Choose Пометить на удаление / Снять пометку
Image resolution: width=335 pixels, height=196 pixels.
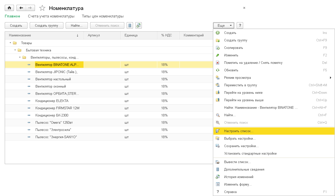[274, 63]
